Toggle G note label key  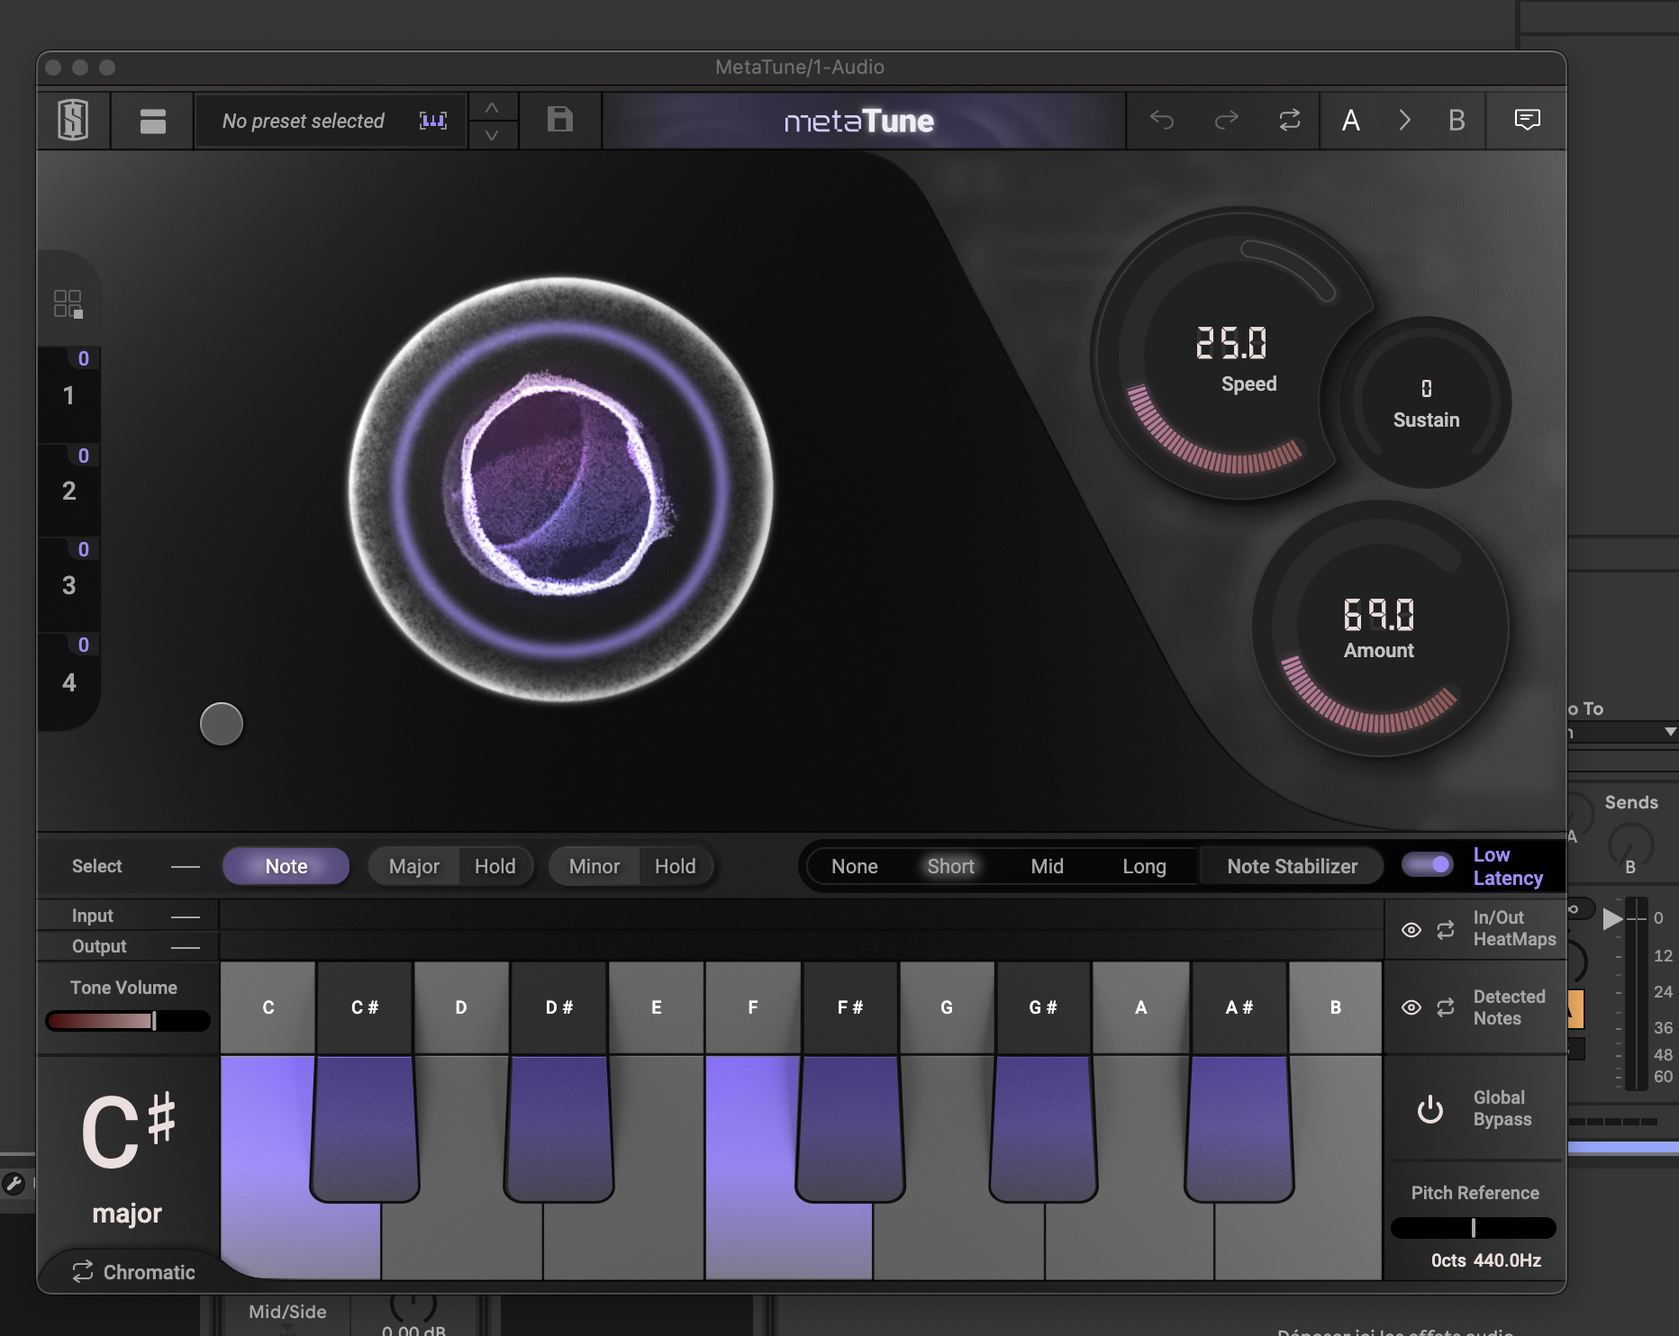tap(947, 1007)
